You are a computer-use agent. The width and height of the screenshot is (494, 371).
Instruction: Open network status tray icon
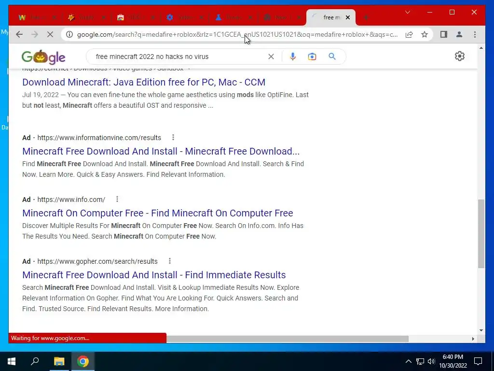pyautogui.click(x=420, y=361)
